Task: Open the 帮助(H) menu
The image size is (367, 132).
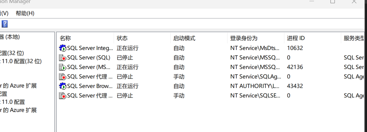Action: 25,13
